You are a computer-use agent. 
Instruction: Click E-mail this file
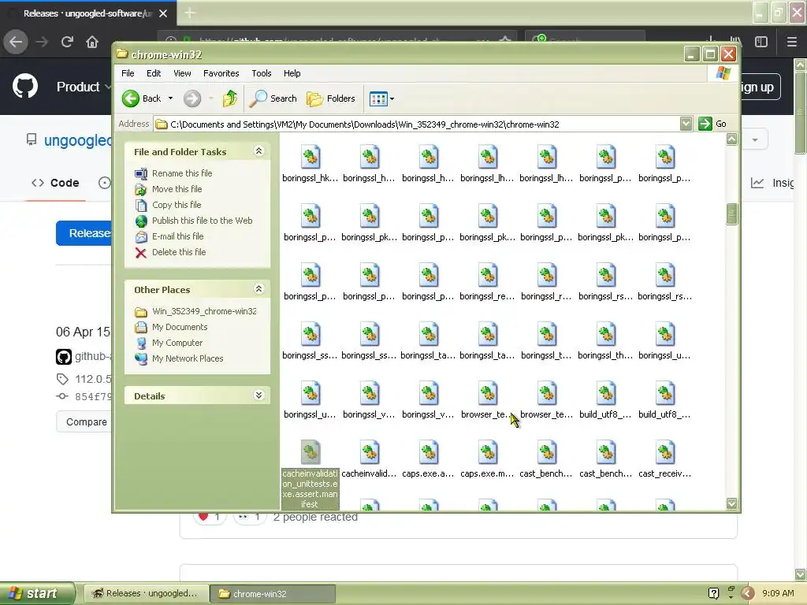tap(177, 236)
